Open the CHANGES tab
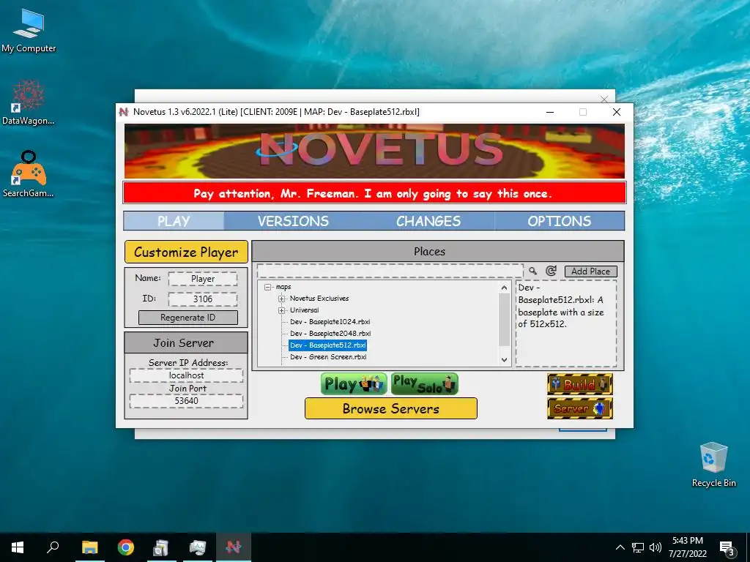Screen dimensions: 750x562 tap(428, 221)
